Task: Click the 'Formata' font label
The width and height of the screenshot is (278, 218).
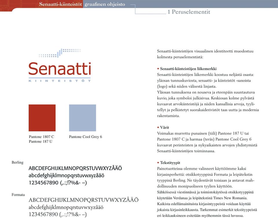Action: pyautogui.click(x=18, y=195)
